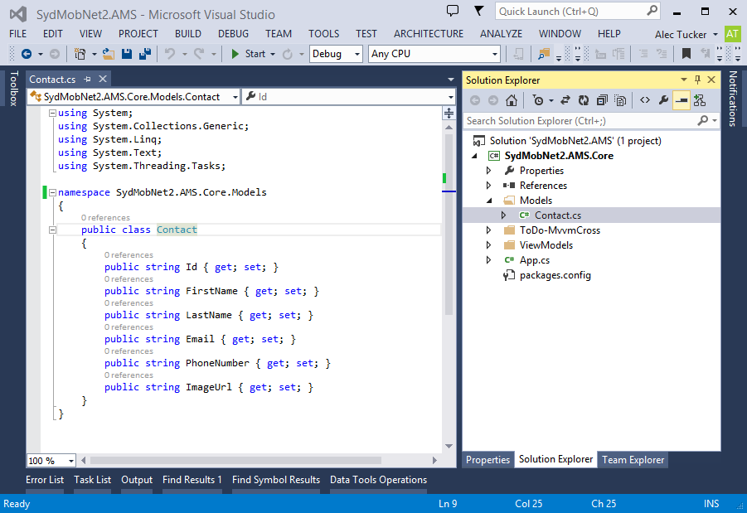Open the notifications flag icon in title bar
Image resolution: width=747 pixels, height=513 pixels.
478,11
